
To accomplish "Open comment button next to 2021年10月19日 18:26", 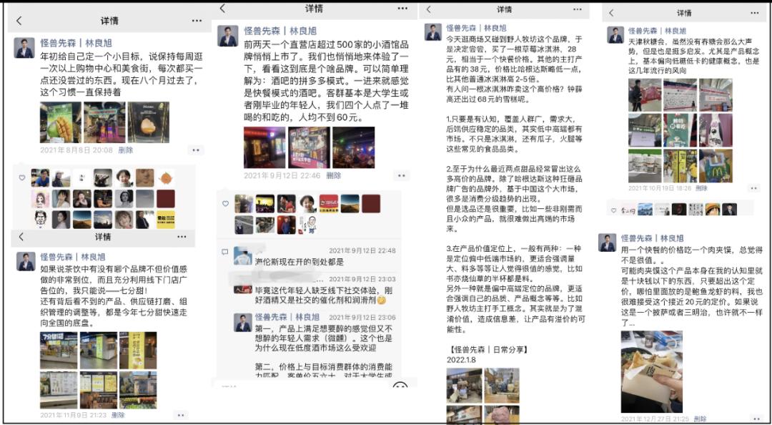I will point(754,188).
